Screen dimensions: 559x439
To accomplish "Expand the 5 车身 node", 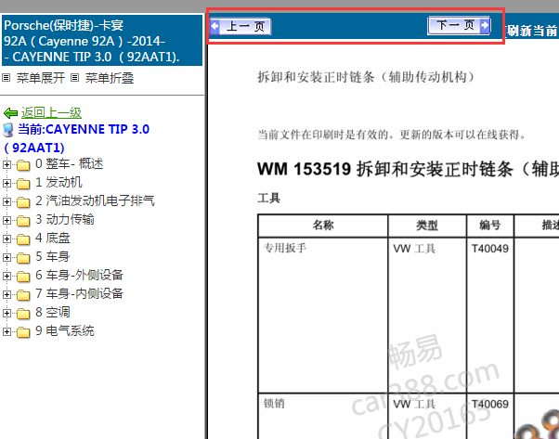I will [6, 257].
